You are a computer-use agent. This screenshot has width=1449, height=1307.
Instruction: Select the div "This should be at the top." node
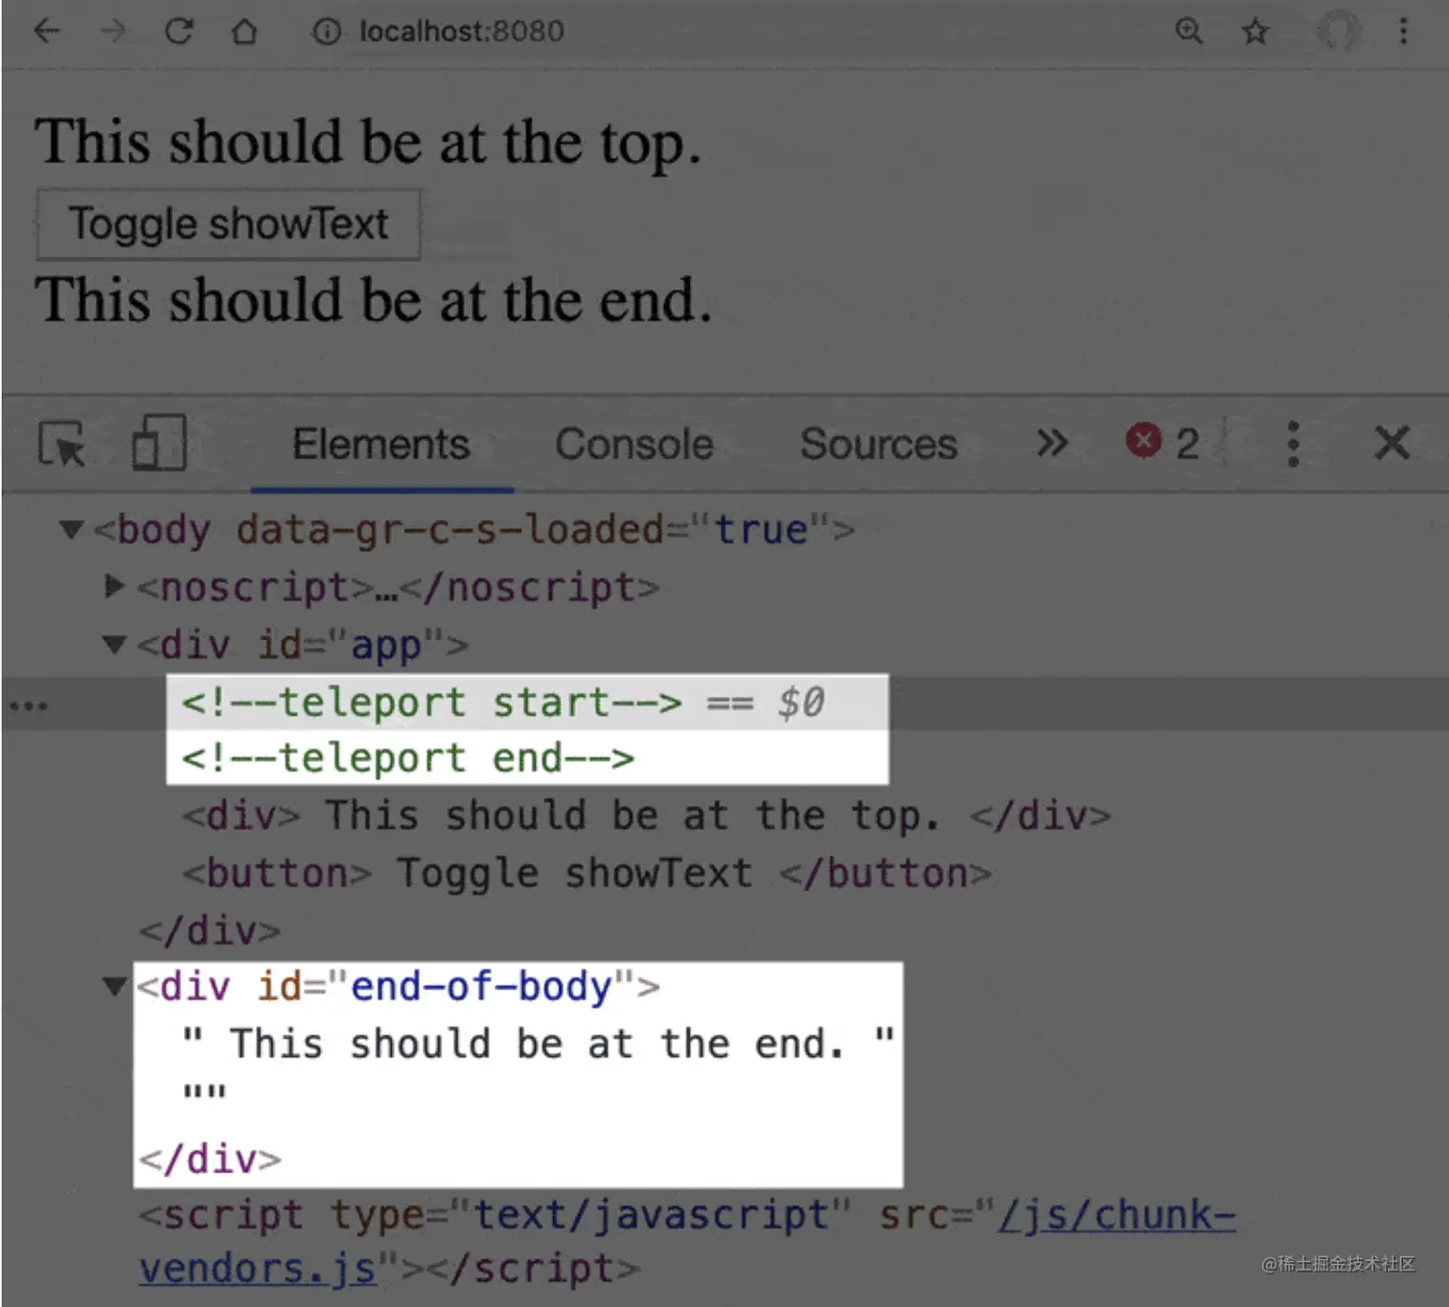click(x=647, y=816)
